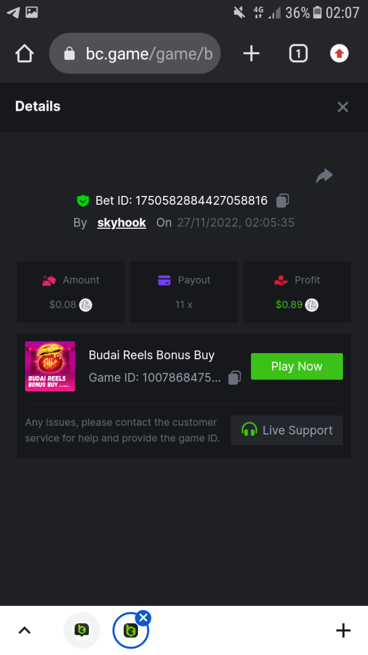Copy the Game ID to clipboard
Image resolution: width=368 pixels, height=655 pixels.
(234, 378)
